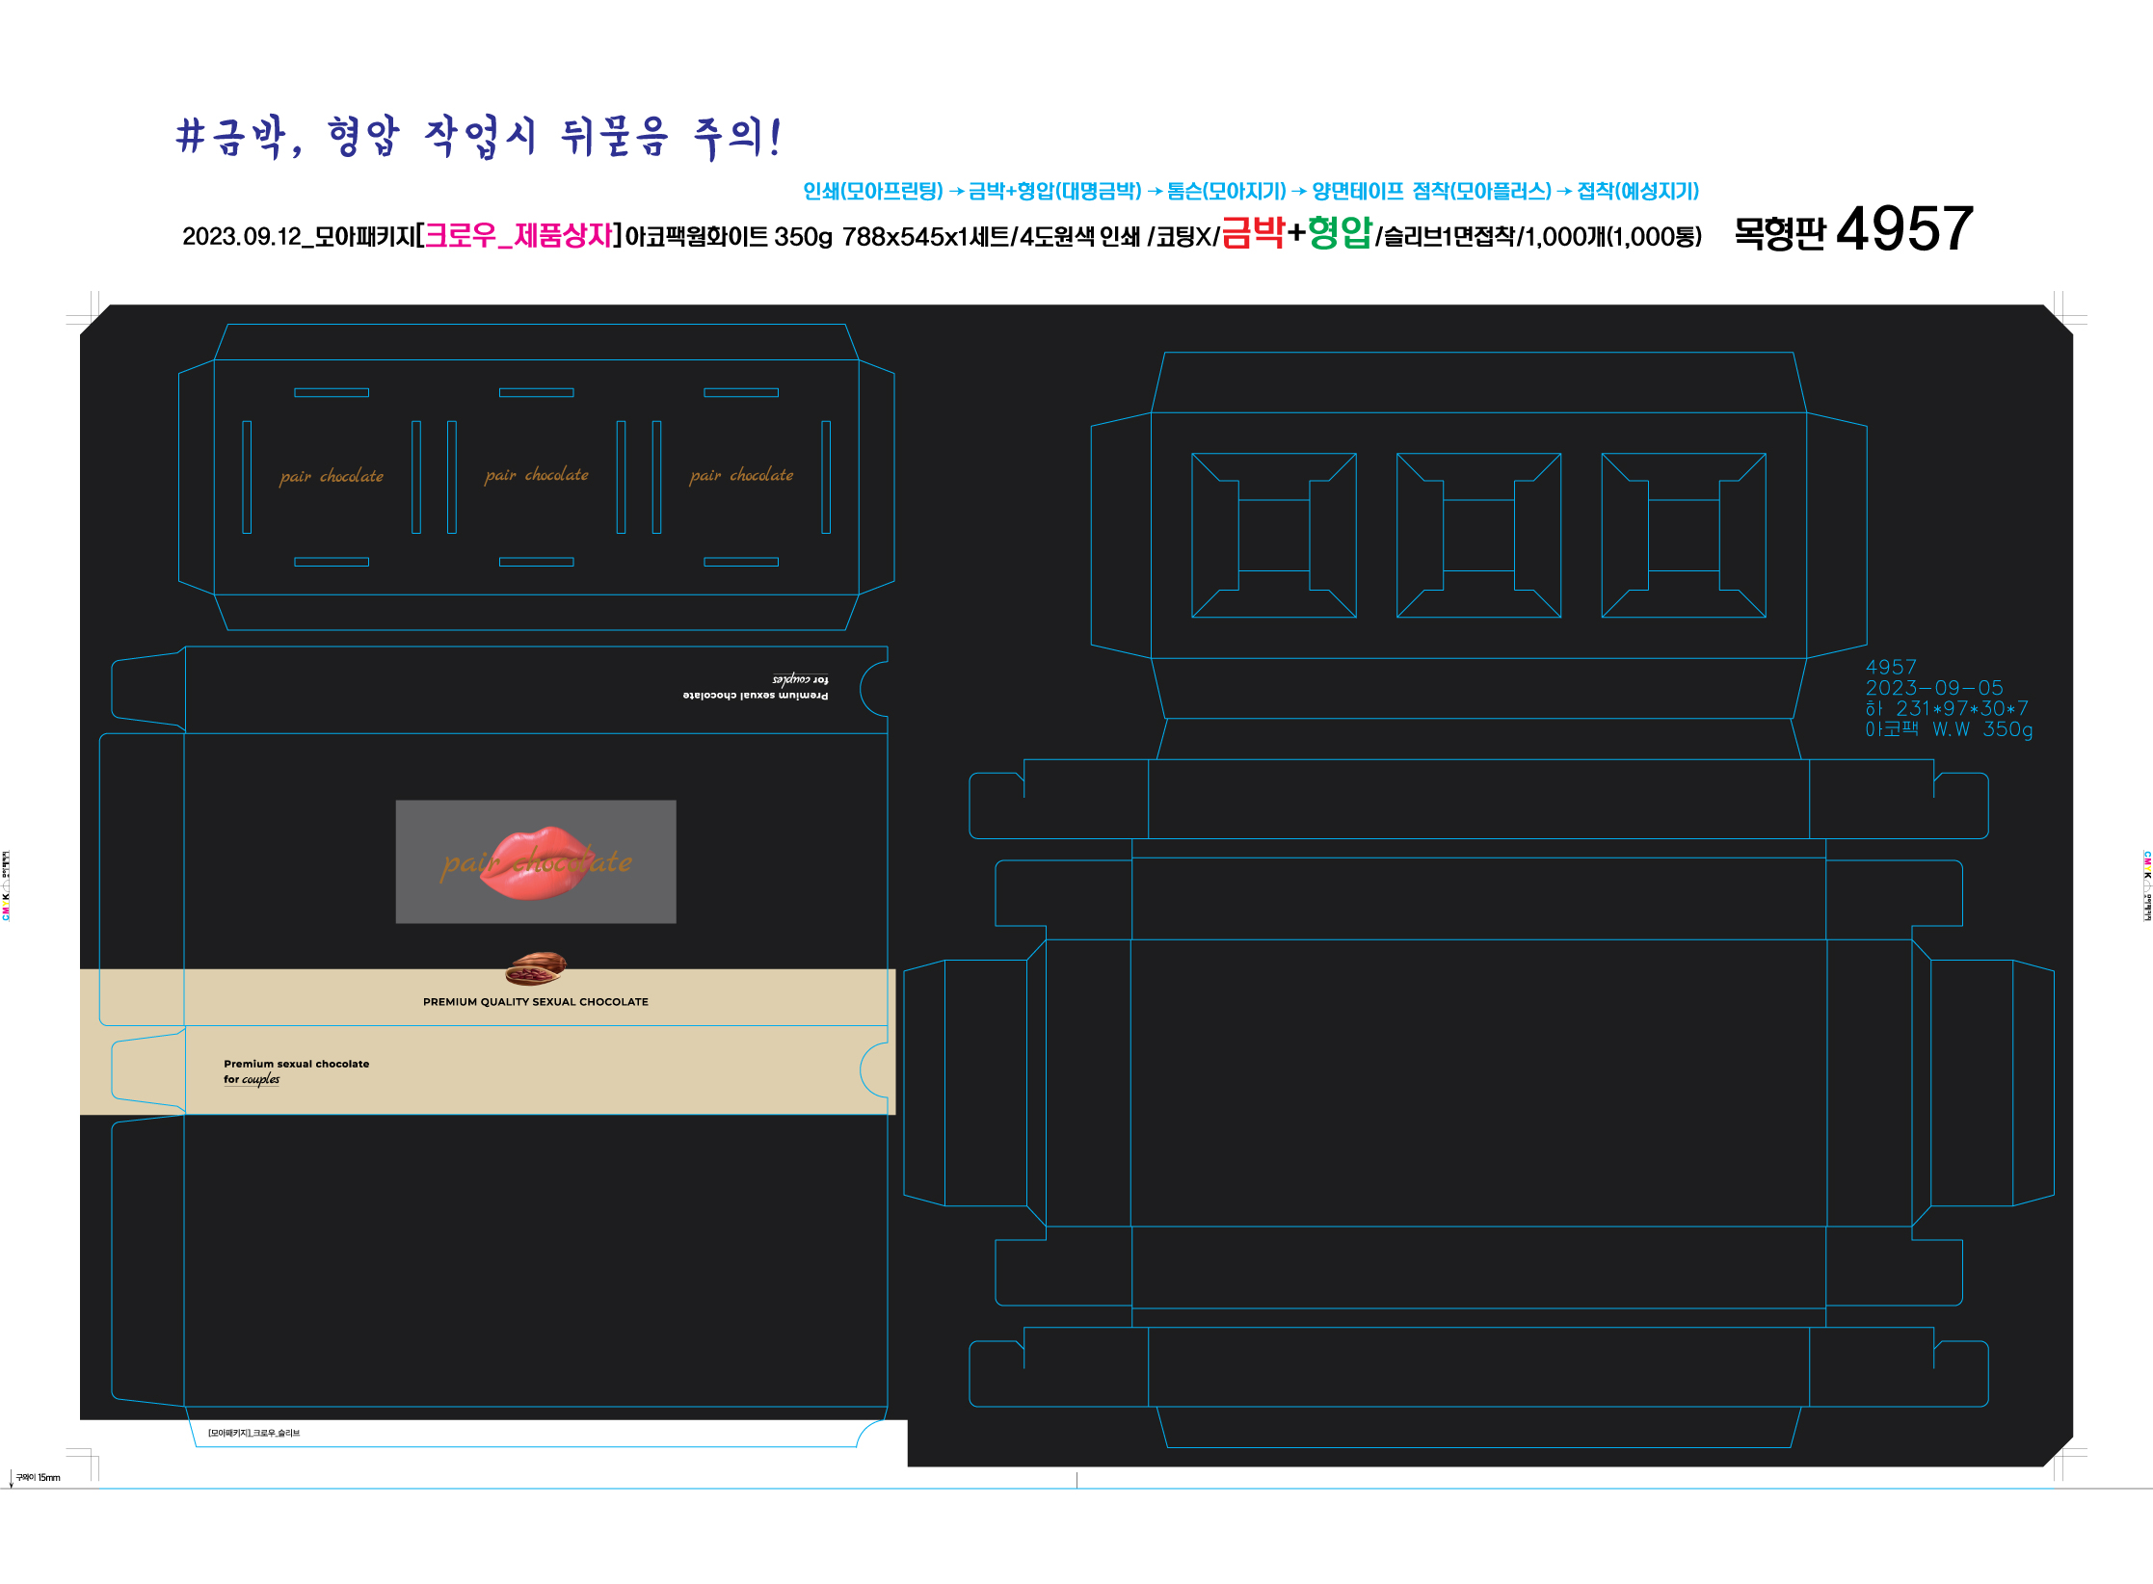Click the pink 크로우_제품상자 text in brackets
Screen dimensions: 2153x1584
pos(518,235)
